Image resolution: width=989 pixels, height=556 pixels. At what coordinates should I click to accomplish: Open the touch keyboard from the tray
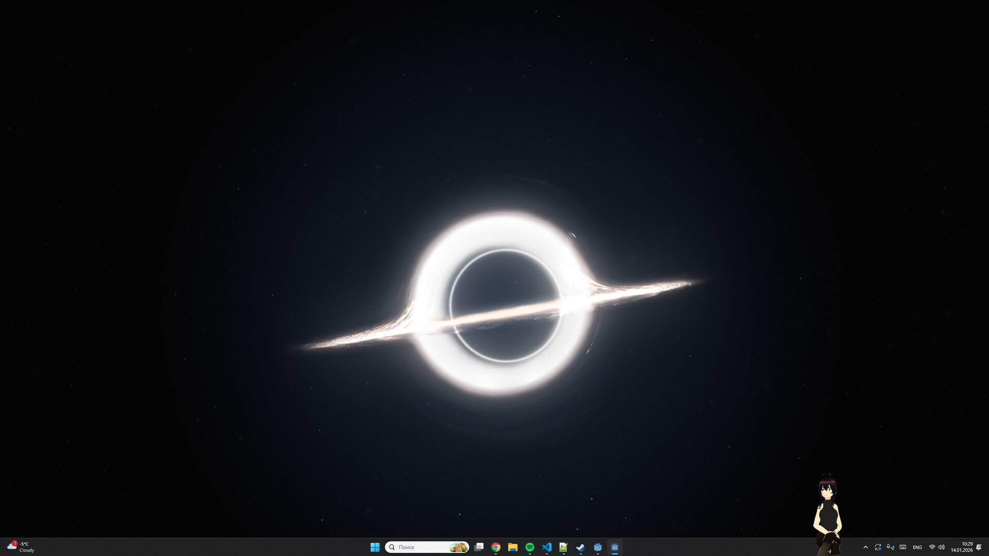902,547
